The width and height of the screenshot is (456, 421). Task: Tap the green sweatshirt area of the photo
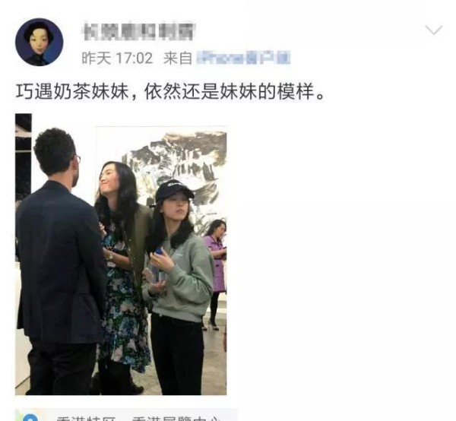[x=182, y=279]
